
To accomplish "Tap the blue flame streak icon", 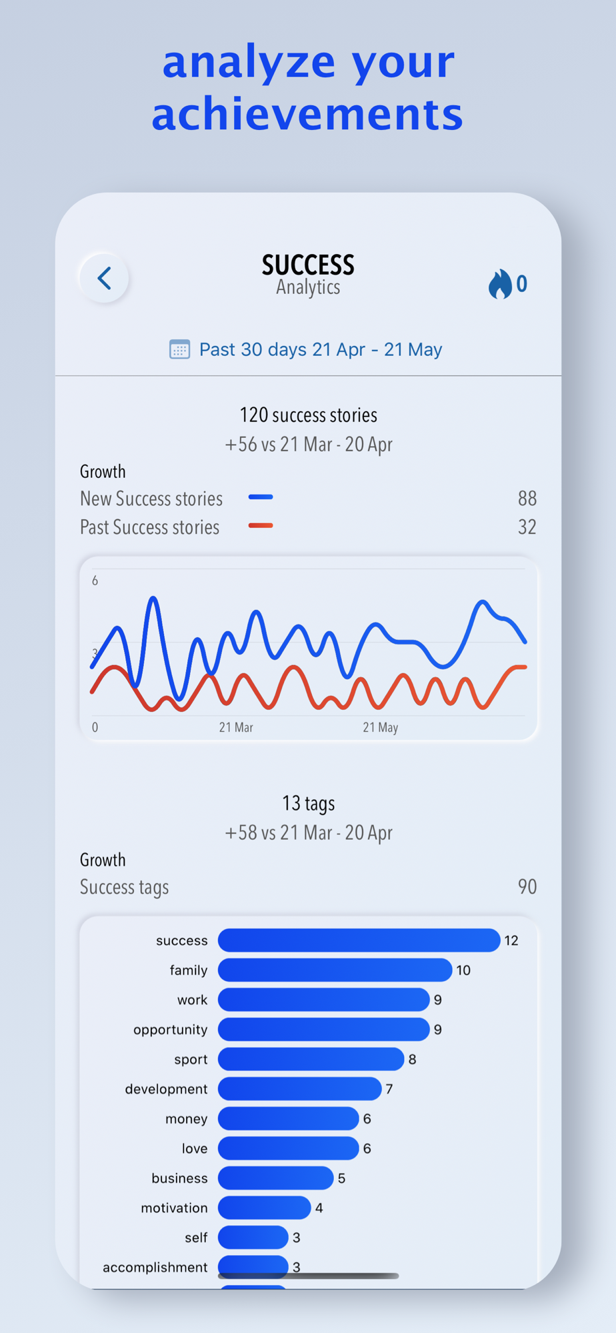I will pyautogui.click(x=500, y=284).
